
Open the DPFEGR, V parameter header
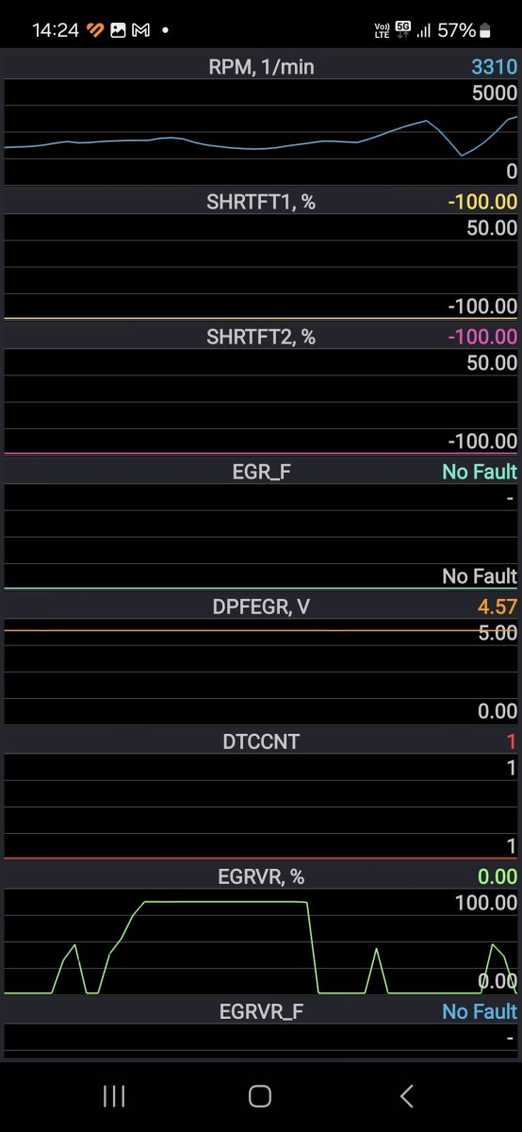261,607
